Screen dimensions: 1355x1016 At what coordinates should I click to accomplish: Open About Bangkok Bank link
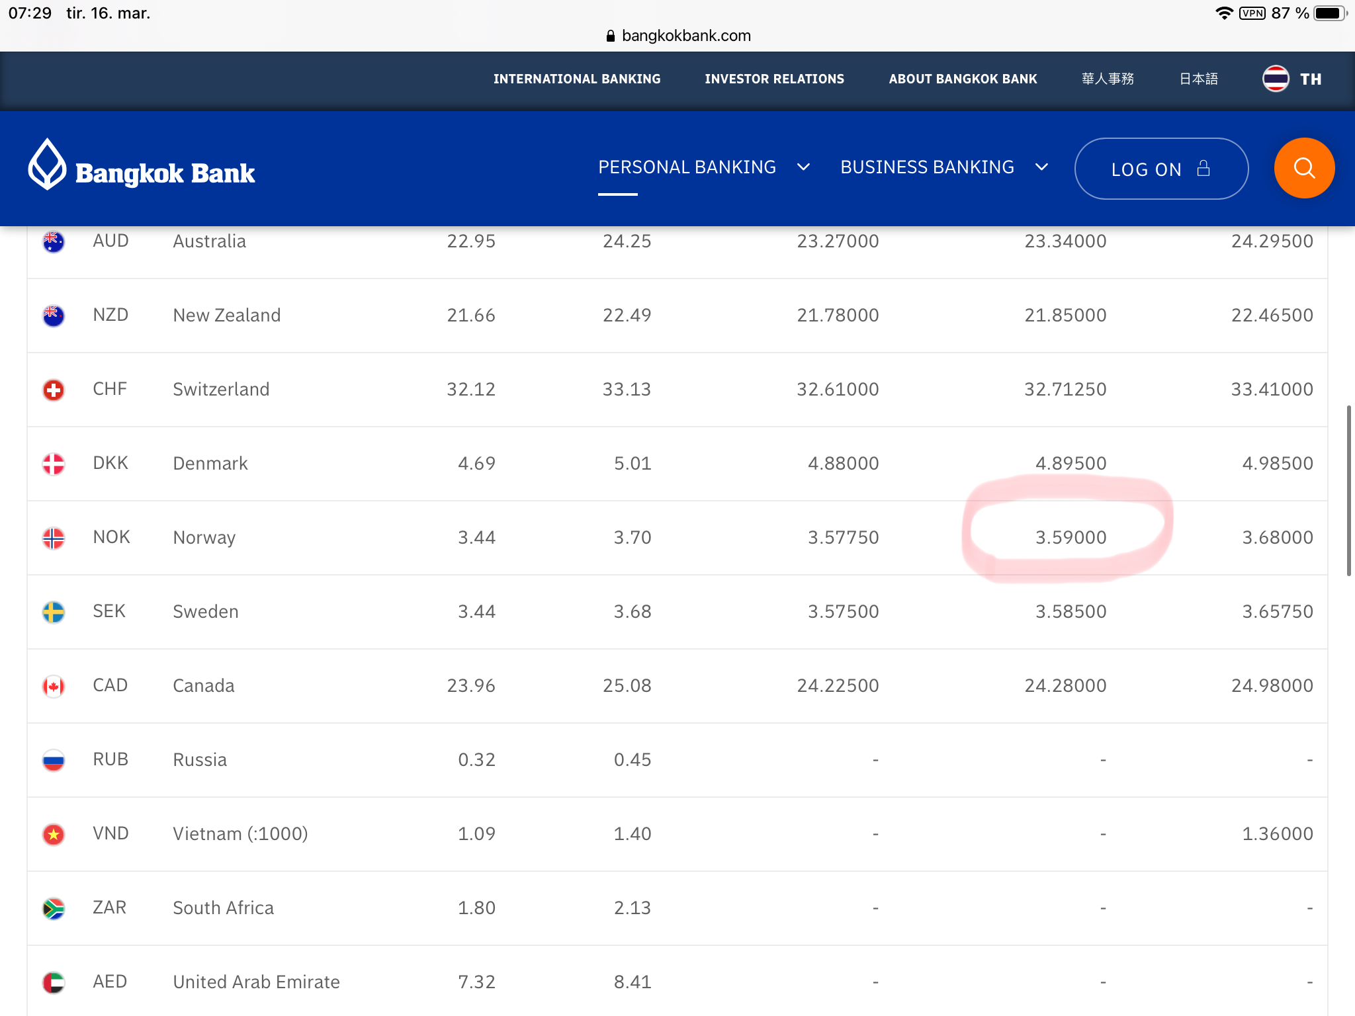(963, 79)
